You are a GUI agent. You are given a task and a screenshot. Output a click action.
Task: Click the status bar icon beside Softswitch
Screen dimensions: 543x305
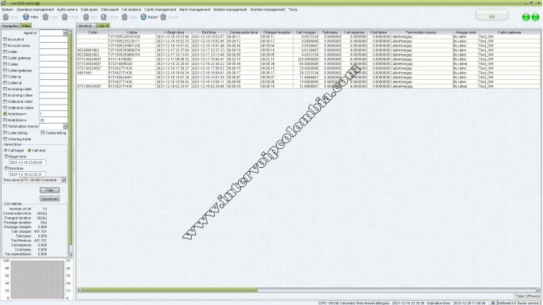493,303
